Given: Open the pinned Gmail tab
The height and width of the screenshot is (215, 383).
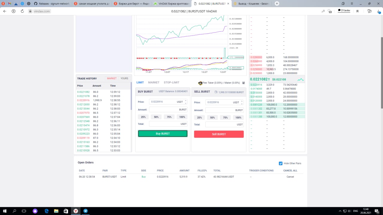Looking at the screenshot, I should click(10, 4).
